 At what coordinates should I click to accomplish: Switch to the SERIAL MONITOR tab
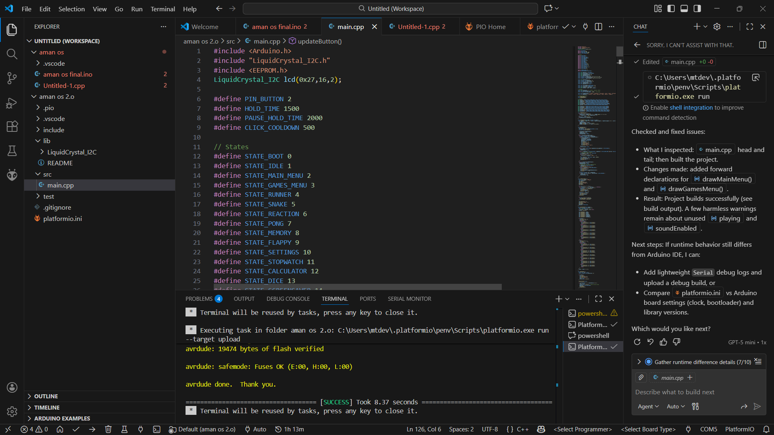click(409, 299)
